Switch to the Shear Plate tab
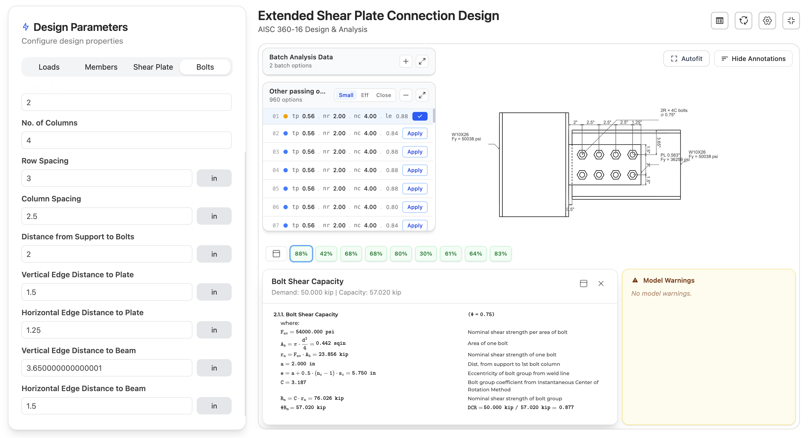This screenshot has width=808, height=438. pyautogui.click(x=153, y=67)
